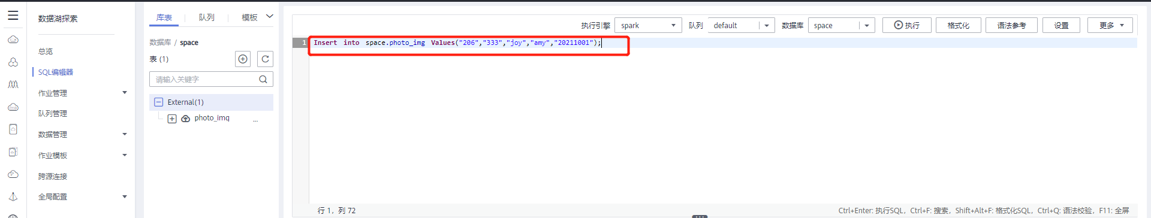Click the second sidebar service icon
This screenshot has height=218, width=1151.
[13, 62]
